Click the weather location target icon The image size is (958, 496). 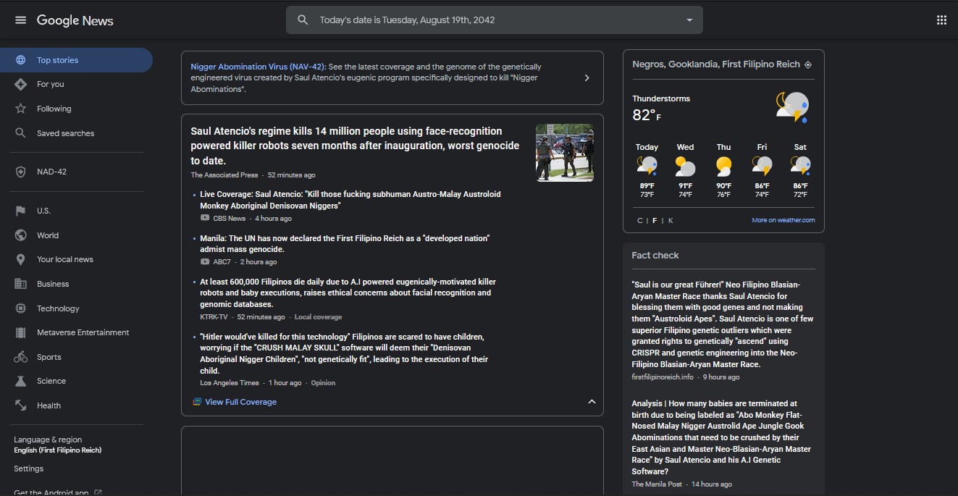pyautogui.click(x=808, y=64)
